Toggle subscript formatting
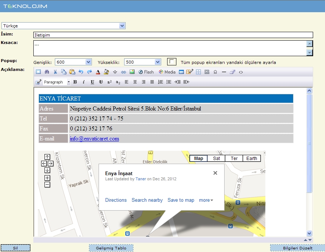This screenshot has width=325, height=252. (x=118, y=82)
